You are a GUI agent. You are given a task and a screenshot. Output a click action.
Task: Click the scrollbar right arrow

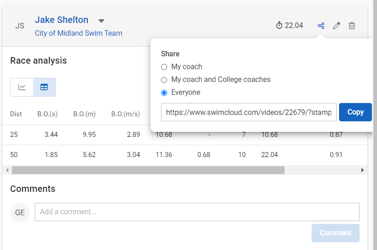point(362,170)
